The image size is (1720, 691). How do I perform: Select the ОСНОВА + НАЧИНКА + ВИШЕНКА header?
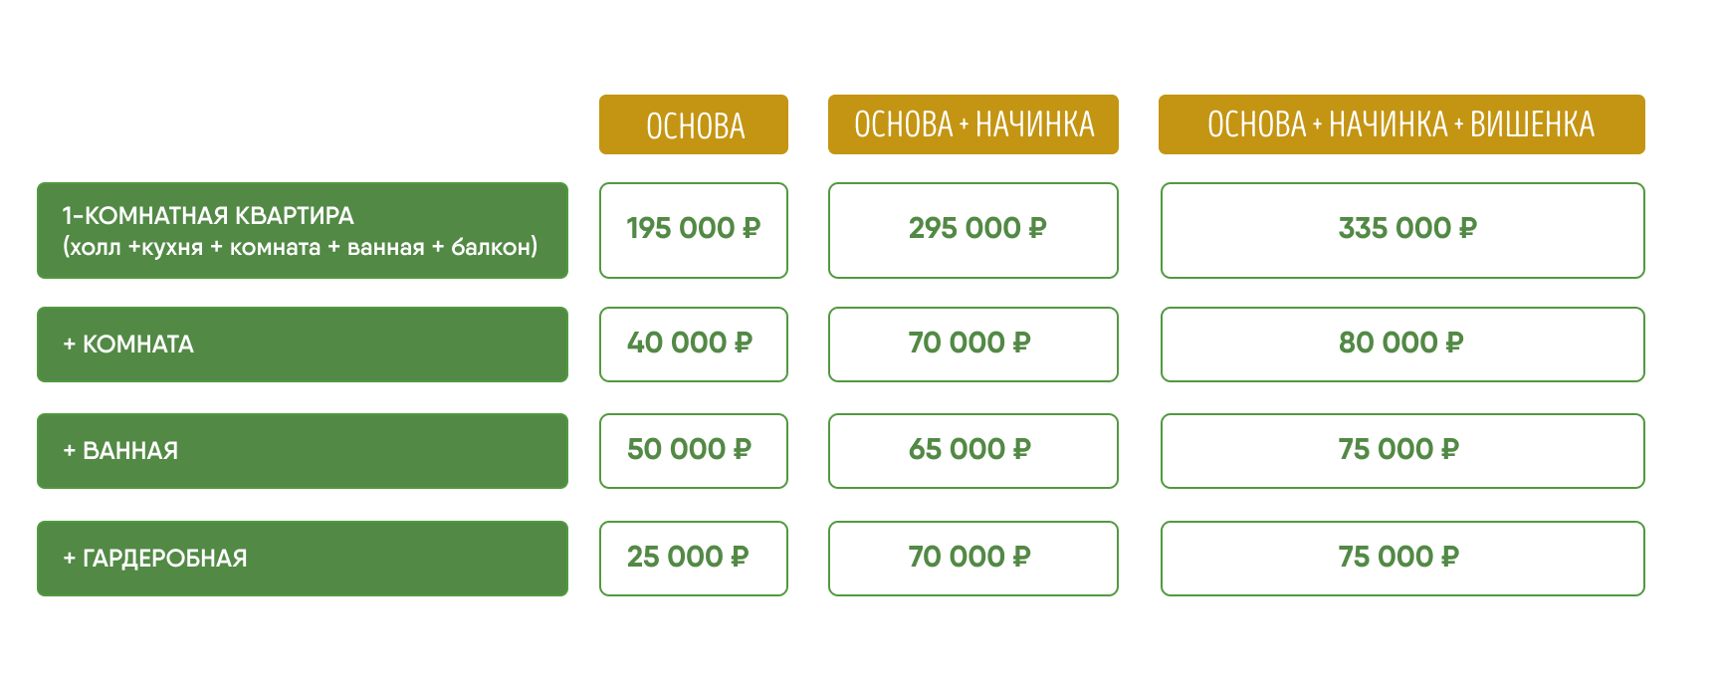[1401, 124]
